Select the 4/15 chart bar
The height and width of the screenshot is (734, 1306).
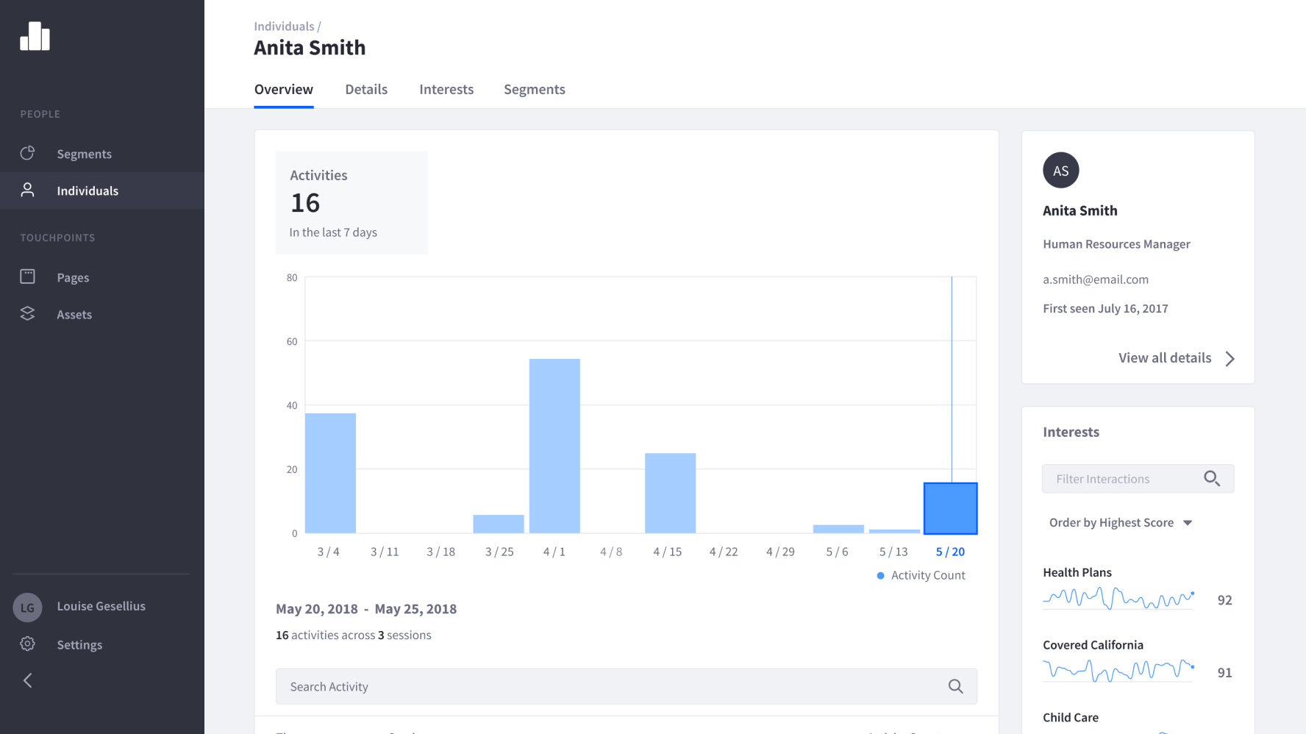670,493
